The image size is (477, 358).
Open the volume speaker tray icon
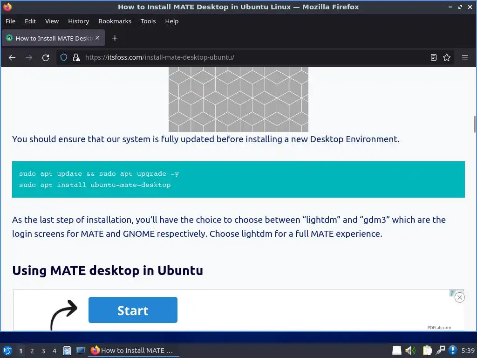(410, 351)
